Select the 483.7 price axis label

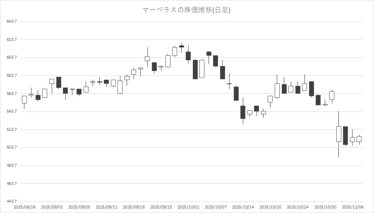tap(12, 166)
